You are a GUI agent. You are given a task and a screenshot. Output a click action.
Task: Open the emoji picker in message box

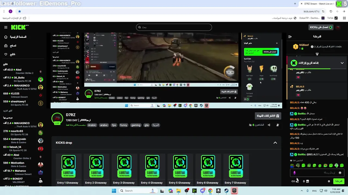pos(340,173)
